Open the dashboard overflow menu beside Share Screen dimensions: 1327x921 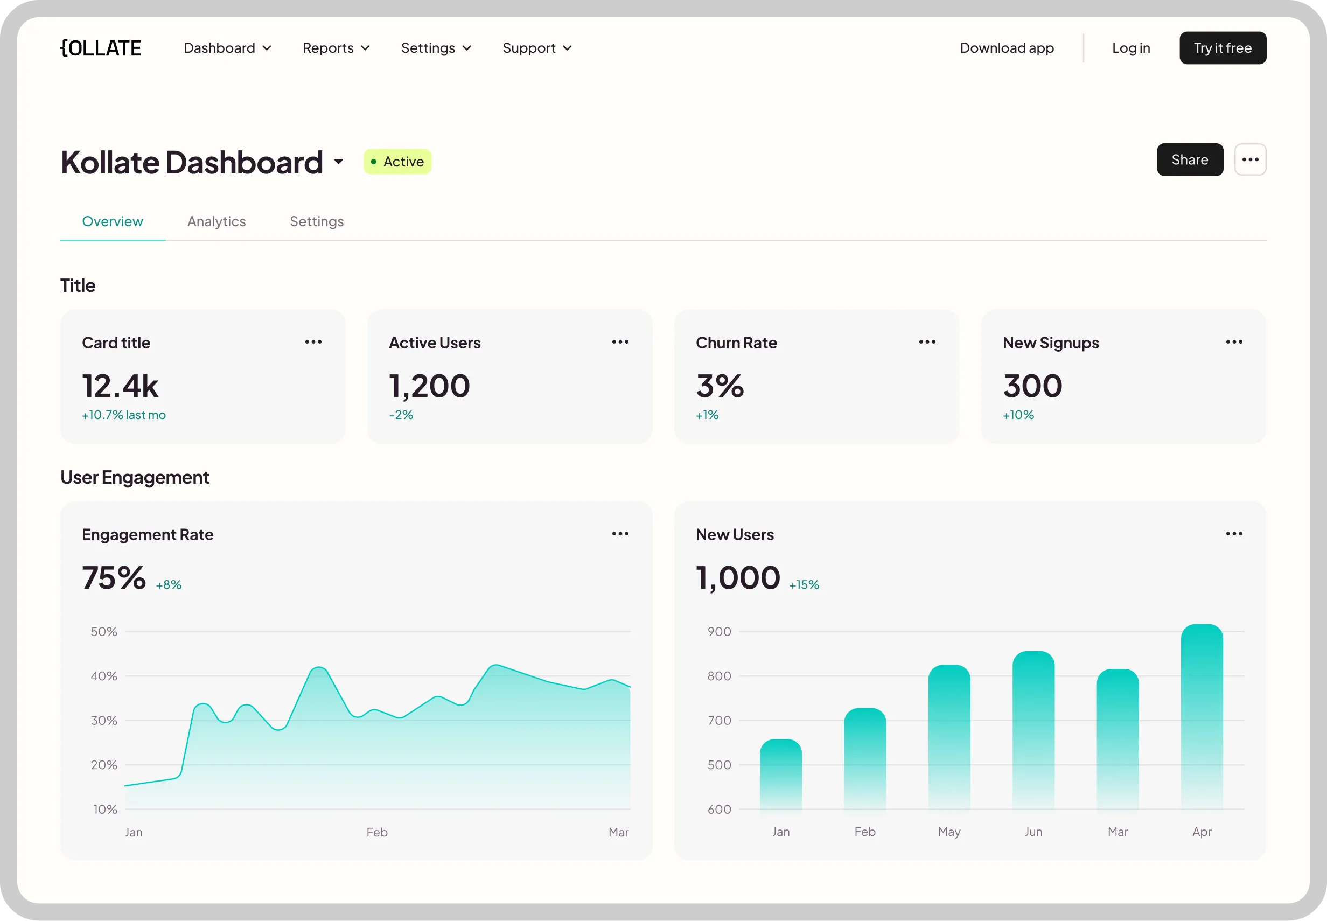[x=1251, y=160]
